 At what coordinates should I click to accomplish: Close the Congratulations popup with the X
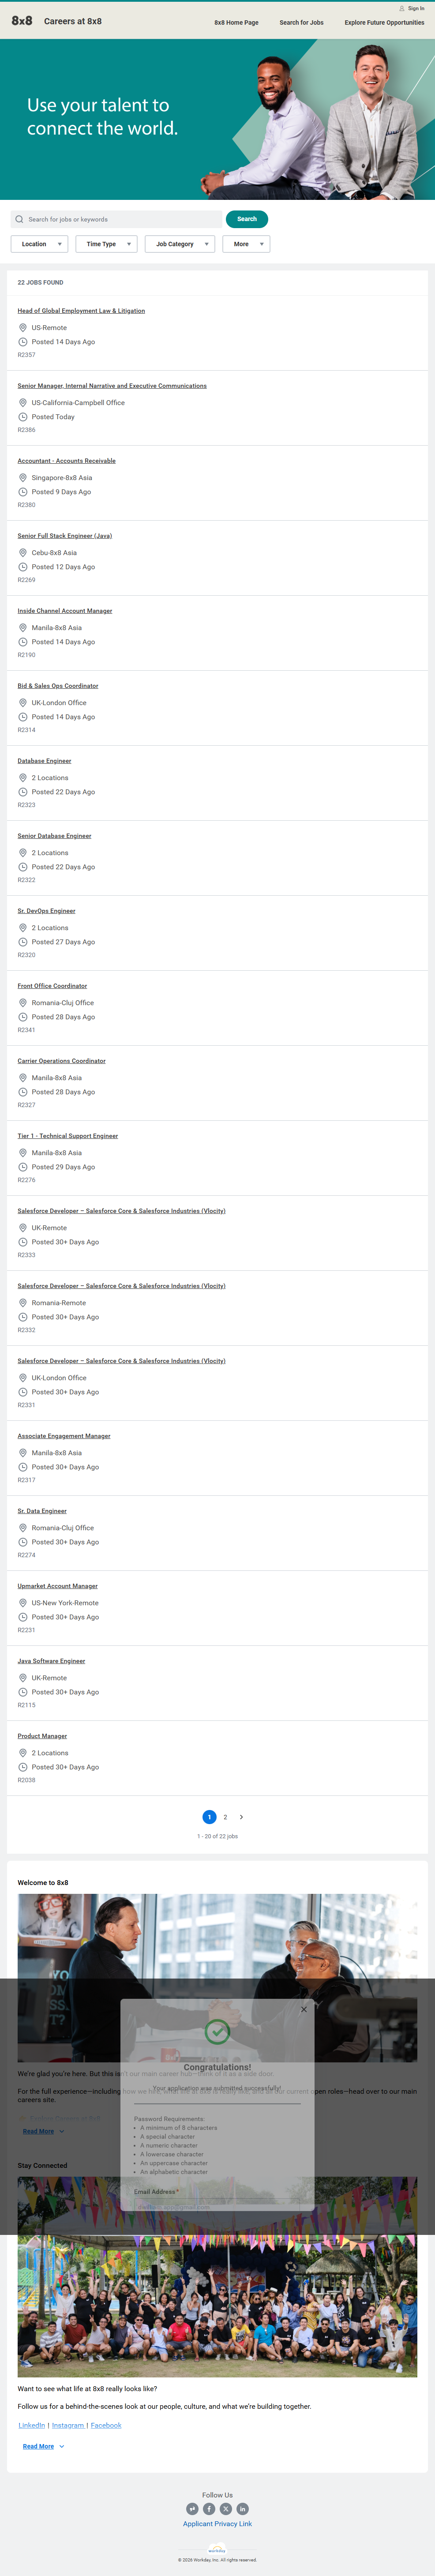click(304, 2009)
